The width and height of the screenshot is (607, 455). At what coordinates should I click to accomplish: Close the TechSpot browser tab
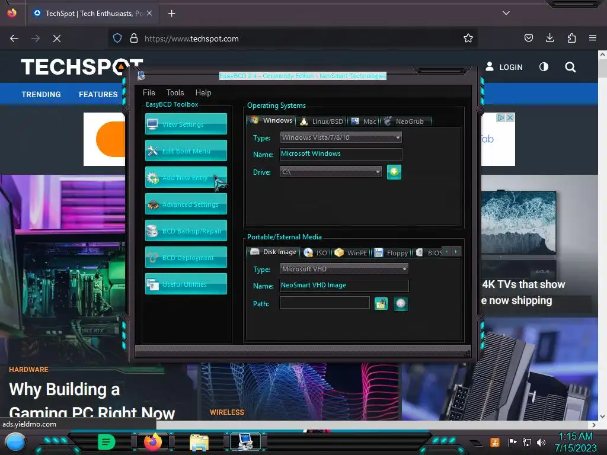click(149, 13)
